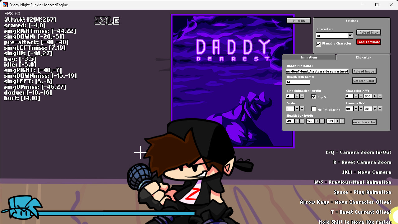
Task: Click the "singDOWNmiss: [-15,-19]" offset entry
Action: point(40,76)
